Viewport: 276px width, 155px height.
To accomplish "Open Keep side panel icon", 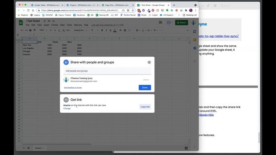I will tap(194, 40).
